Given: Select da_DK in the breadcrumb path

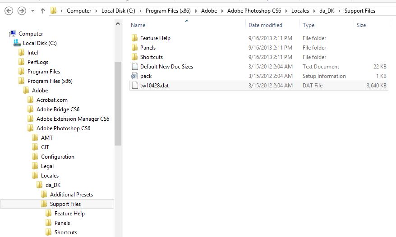Looking at the screenshot, I should [x=327, y=11].
